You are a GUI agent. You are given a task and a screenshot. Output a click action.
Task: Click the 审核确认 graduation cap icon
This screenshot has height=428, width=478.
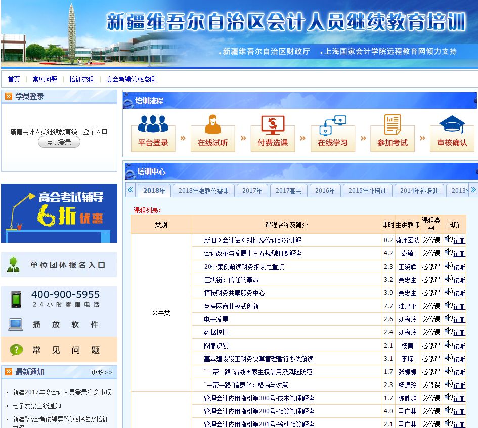[452, 124]
